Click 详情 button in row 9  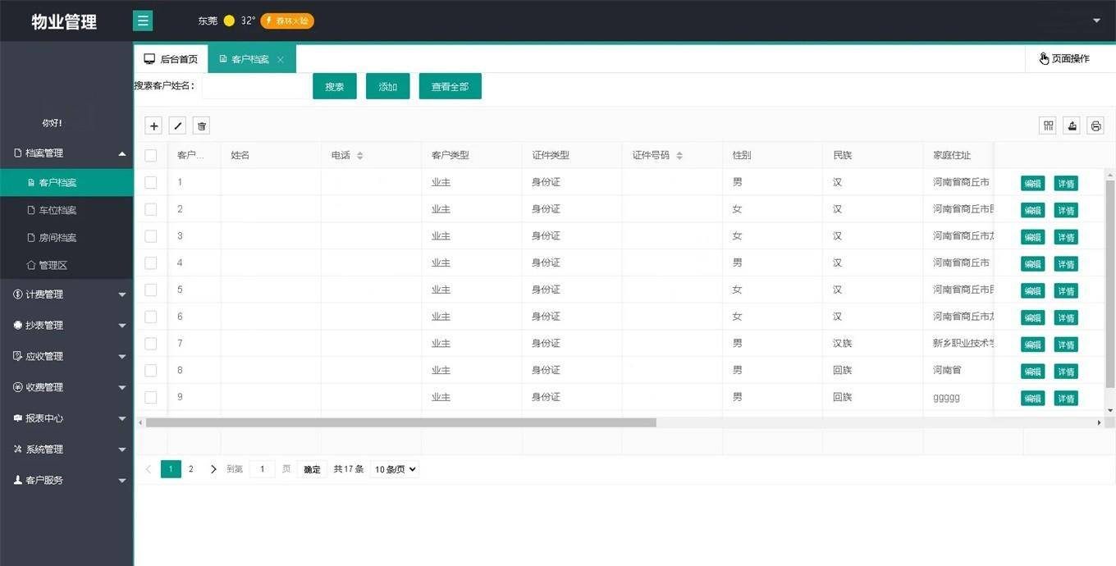[1066, 399]
